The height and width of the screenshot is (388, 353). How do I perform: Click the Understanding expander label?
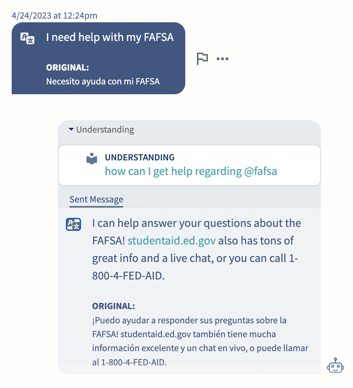coord(105,129)
